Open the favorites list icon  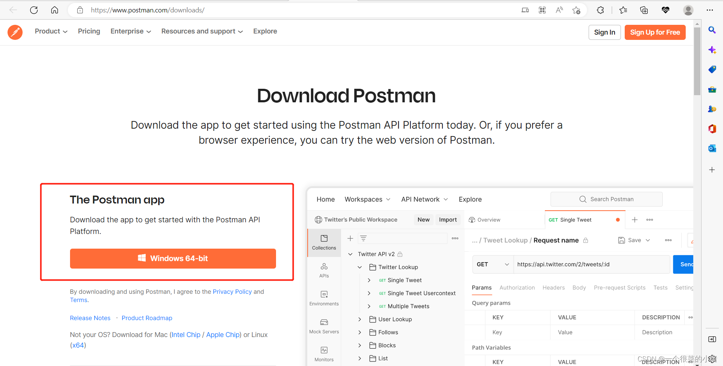pyautogui.click(x=623, y=10)
